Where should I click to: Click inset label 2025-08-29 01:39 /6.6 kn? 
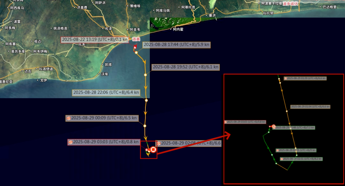pyautogui.click(x=305, y=78)
